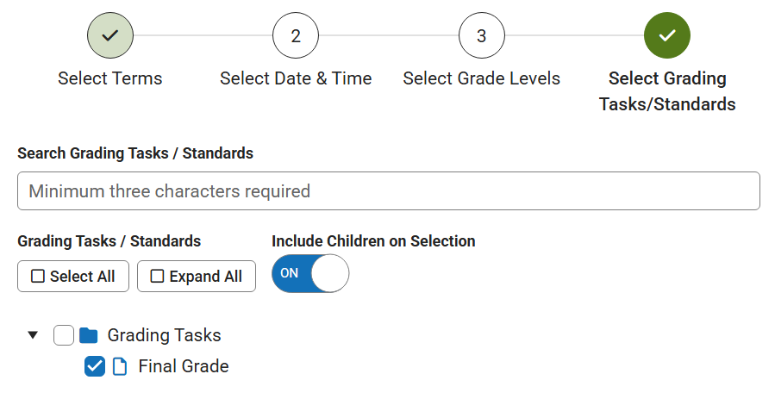
Task: Switch to the Select Grade Levels step label
Action: (x=482, y=78)
